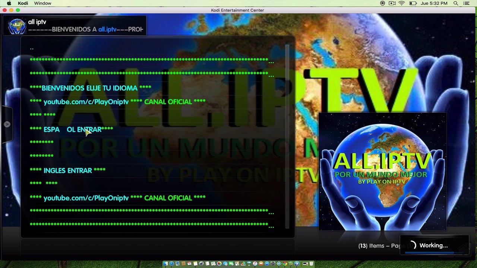Open the Kodi application menu
477x268 pixels.
[x=23, y=3]
